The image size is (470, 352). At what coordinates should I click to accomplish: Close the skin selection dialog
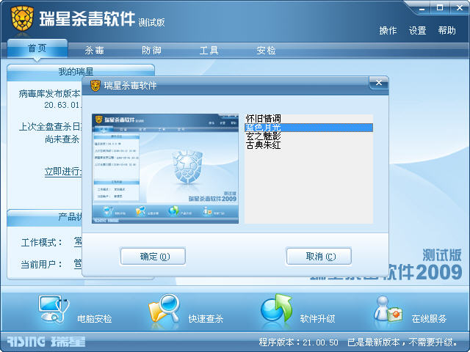(379, 83)
